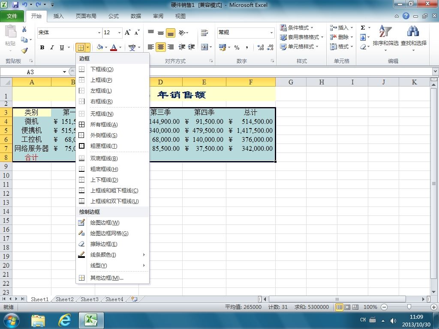Select 擦除边框 erase border
This screenshot has width=439, height=329.
coord(112,244)
